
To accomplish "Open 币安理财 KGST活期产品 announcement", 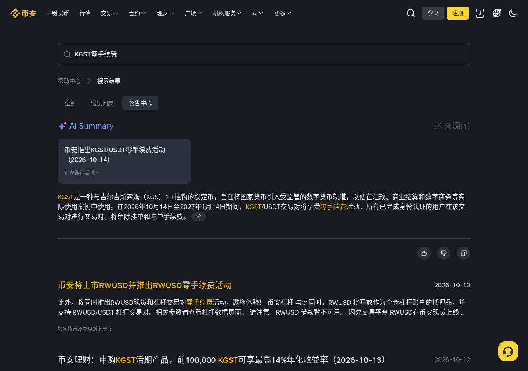I will 223,360.
